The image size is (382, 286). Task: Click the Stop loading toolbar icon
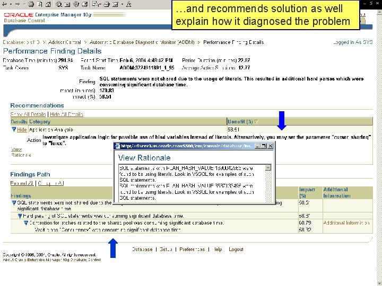click(31, 4)
